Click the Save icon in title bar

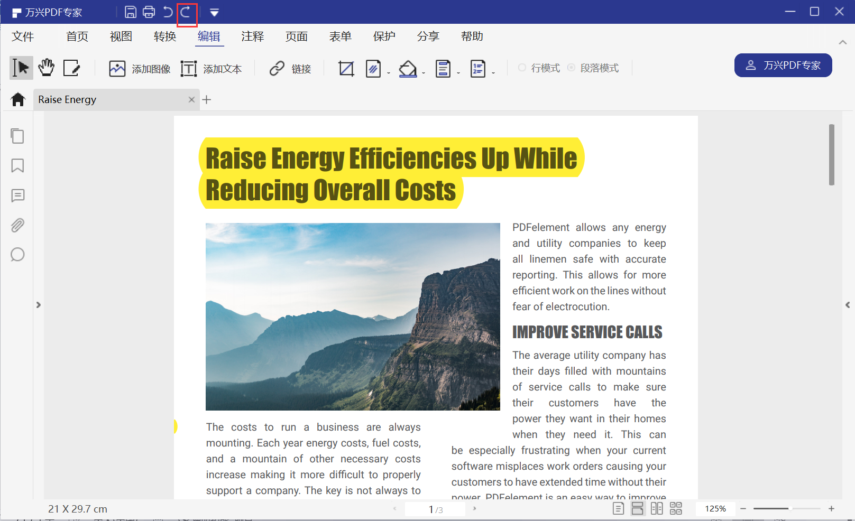click(x=131, y=12)
